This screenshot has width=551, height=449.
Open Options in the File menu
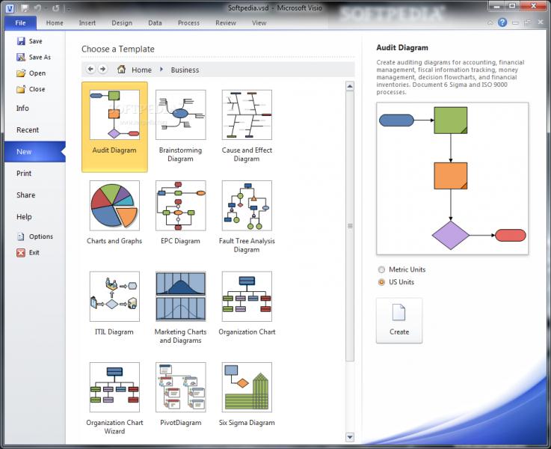(x=40, y=236)
